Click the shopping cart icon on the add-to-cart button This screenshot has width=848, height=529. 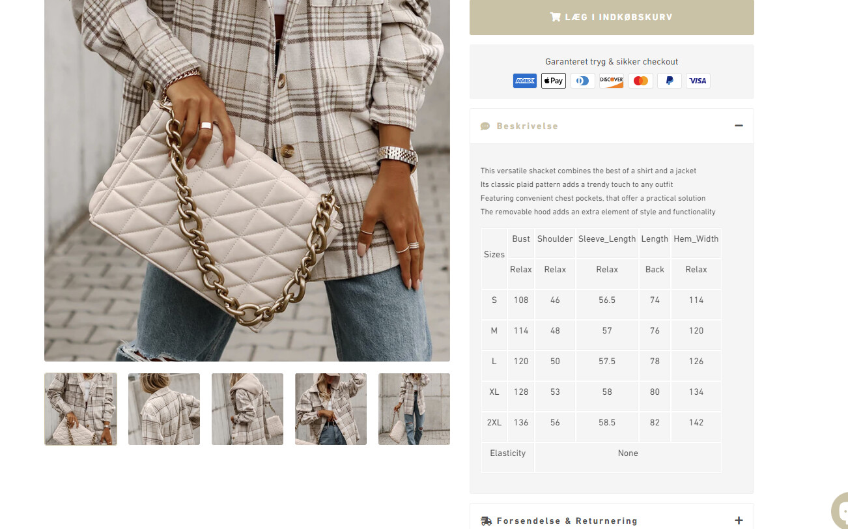pos(556,17)
